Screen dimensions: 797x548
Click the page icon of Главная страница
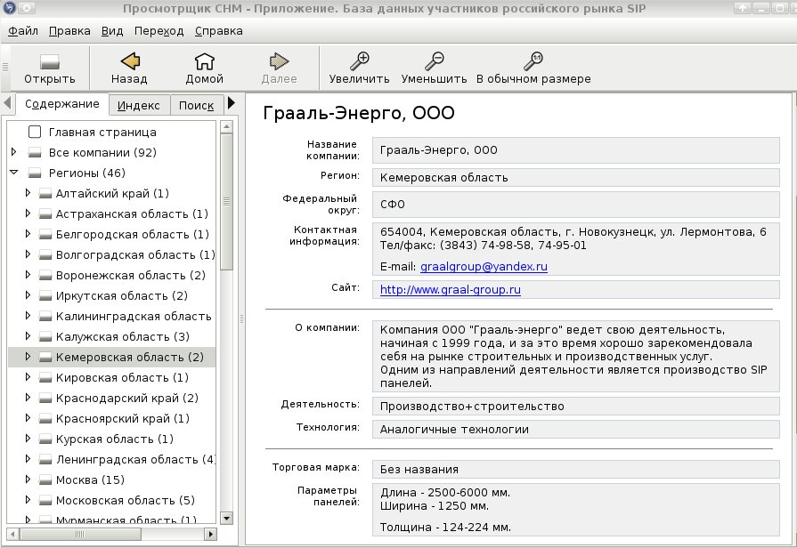click(x=35, y=132)
